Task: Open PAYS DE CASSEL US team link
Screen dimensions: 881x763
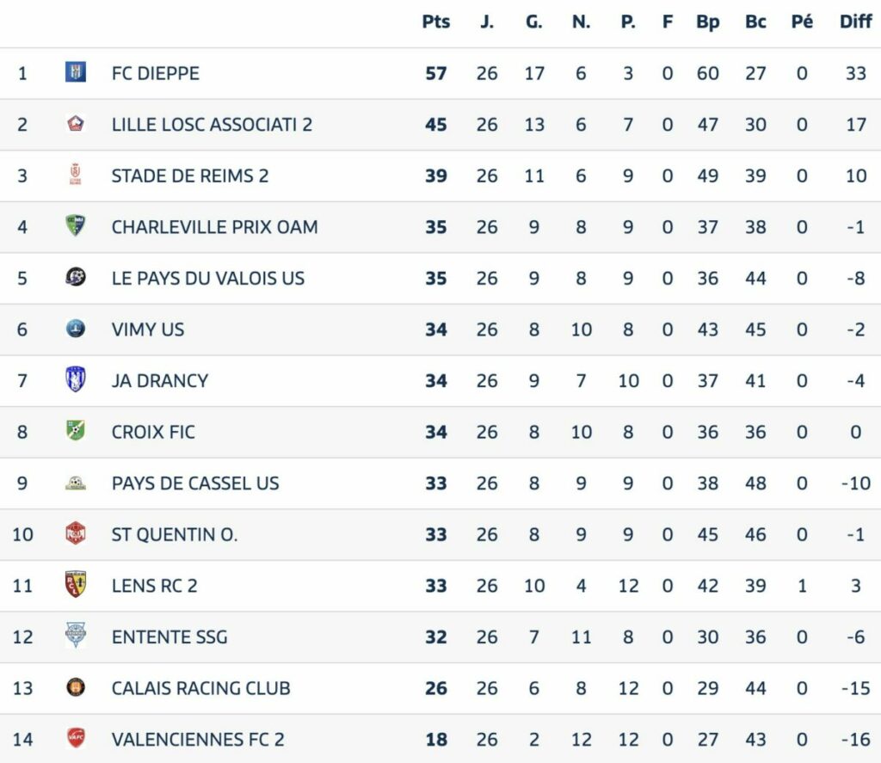Action: click(195, 483)
